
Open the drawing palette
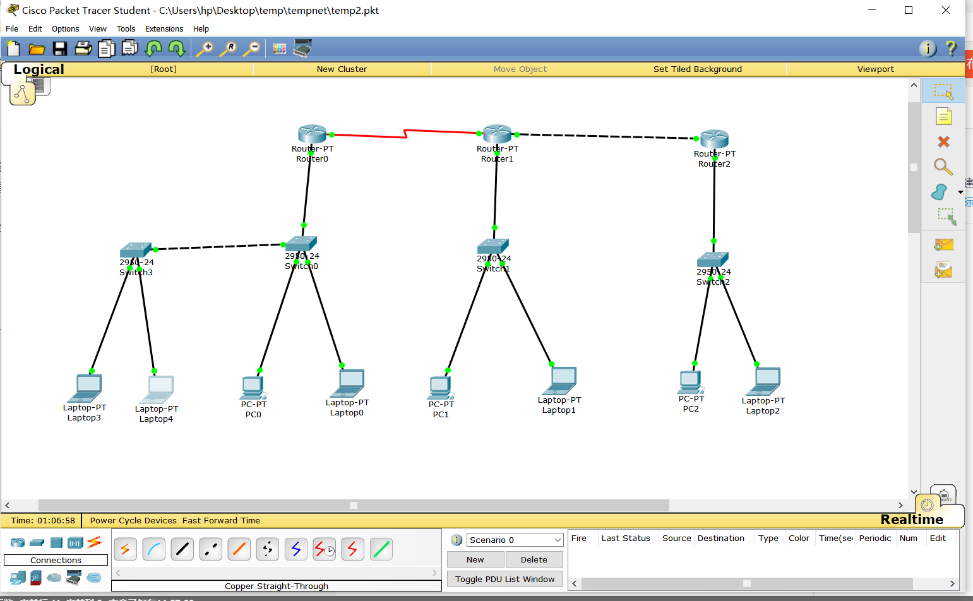point(279,49)
